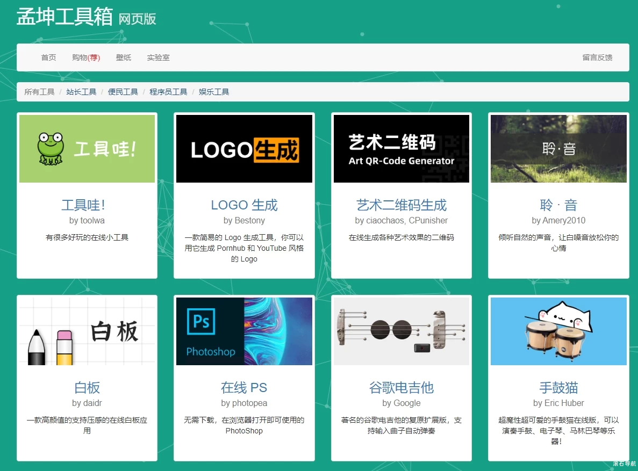Open the 艺术二维码生成 tool link
The width and height of the screenshot is (638, 471).
(401, 205)
